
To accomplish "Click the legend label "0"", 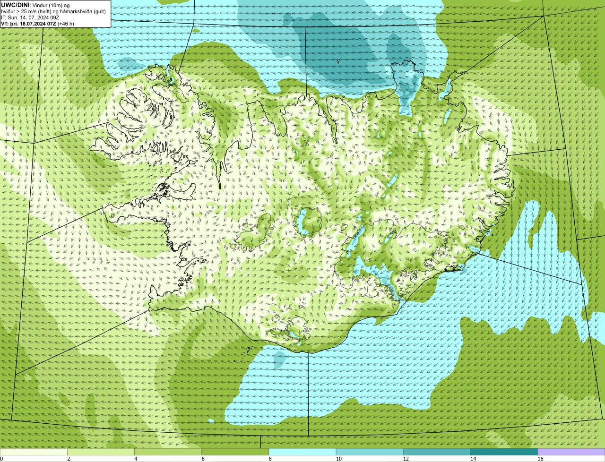I will point(2,459).
